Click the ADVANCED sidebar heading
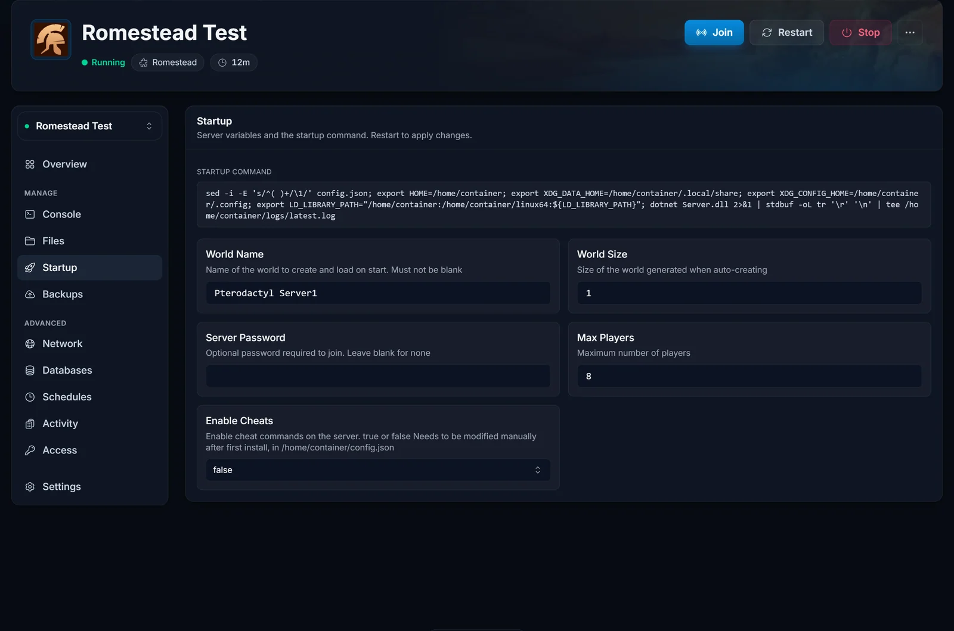Viewport: 954px width, 631px height. click(45, 323)
